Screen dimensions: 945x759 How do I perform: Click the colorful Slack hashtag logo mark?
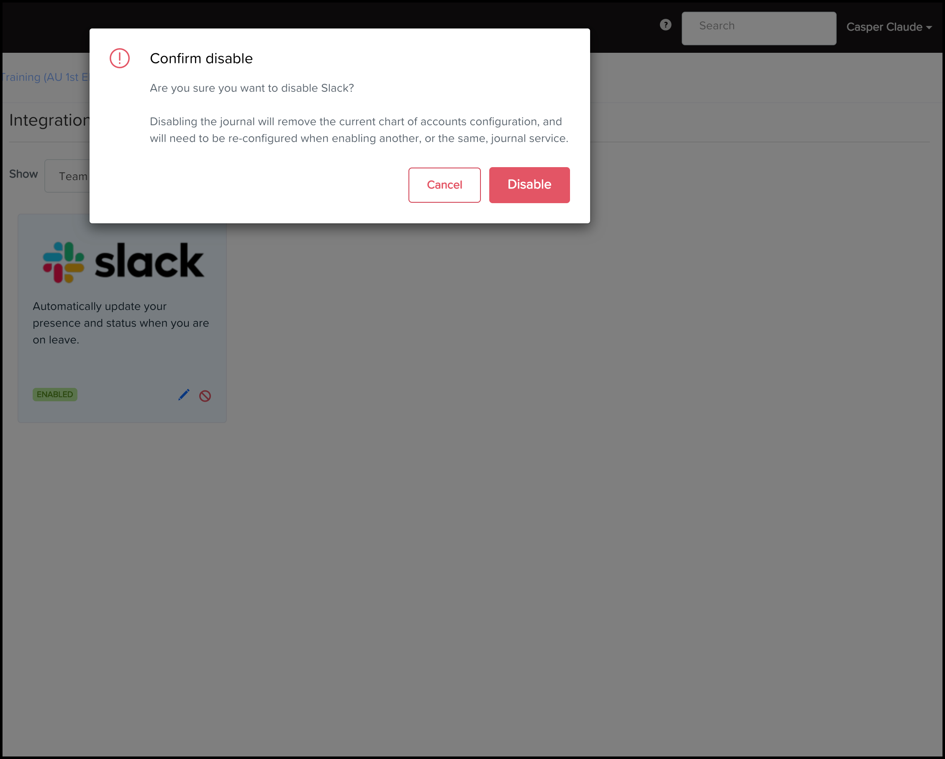point(64,262)
